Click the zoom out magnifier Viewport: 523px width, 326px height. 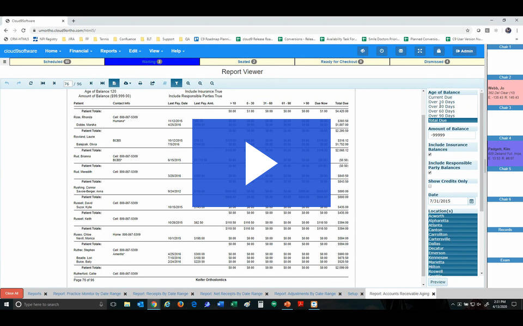point(200,83)
